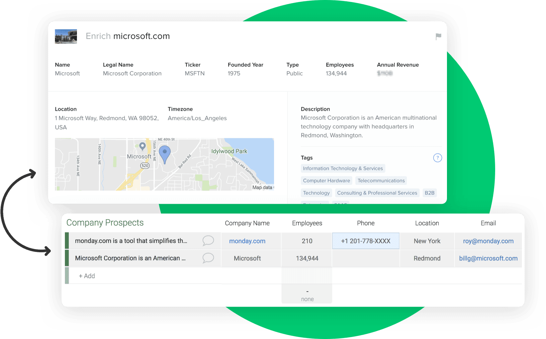Open the monday.com company name link
The image size is (546, 339).
click(x=247, y=241)
